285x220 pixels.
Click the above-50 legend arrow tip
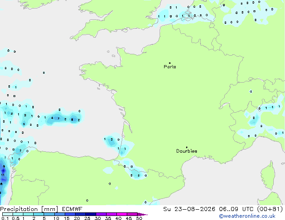(x=142, y=214)
